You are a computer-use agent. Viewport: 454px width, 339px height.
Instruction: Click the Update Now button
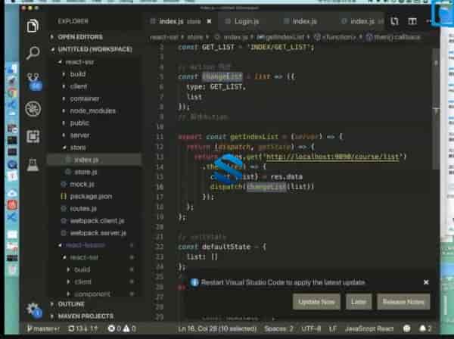coord(316,302)
